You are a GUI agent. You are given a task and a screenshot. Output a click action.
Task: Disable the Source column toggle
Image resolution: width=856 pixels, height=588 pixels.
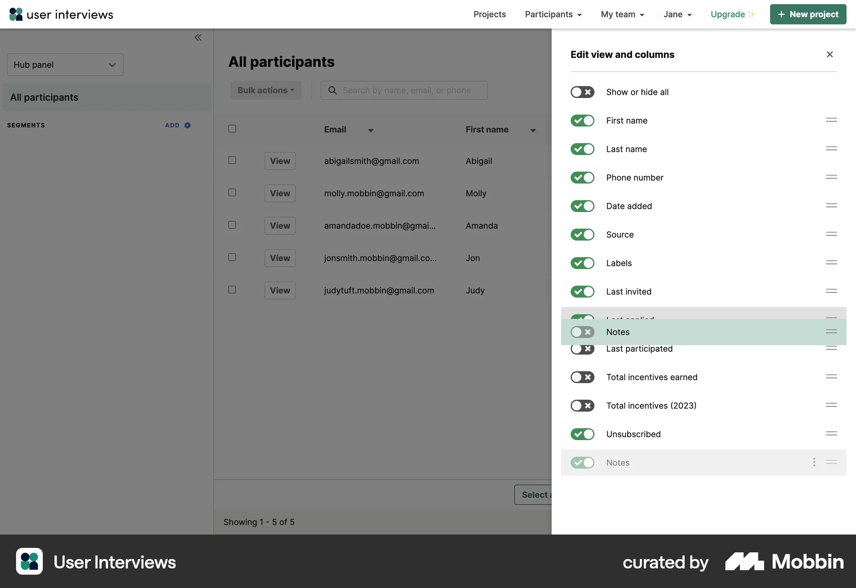point(582,234)
